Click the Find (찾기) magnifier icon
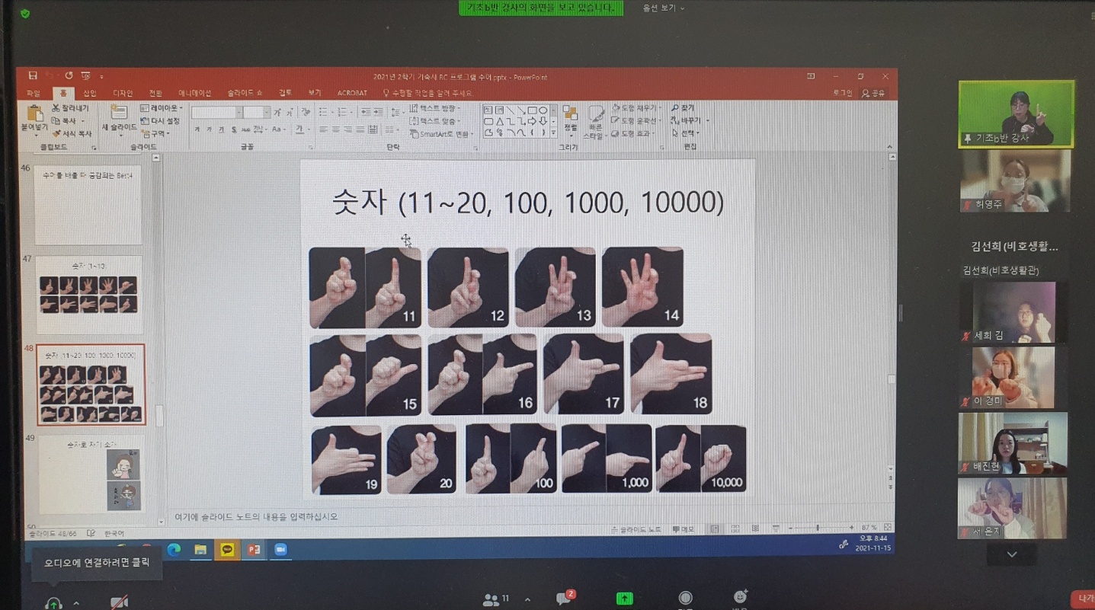The image size is (1095, 610). (675, 109)
